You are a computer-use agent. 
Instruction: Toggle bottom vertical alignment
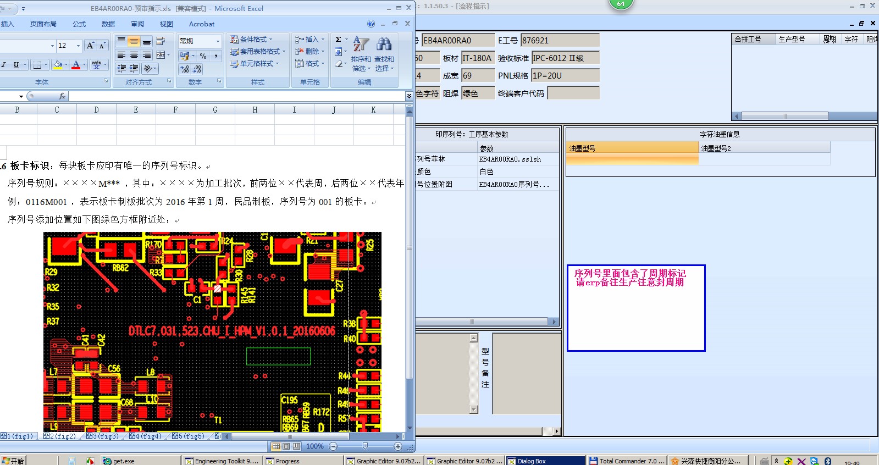click(147, 41)
